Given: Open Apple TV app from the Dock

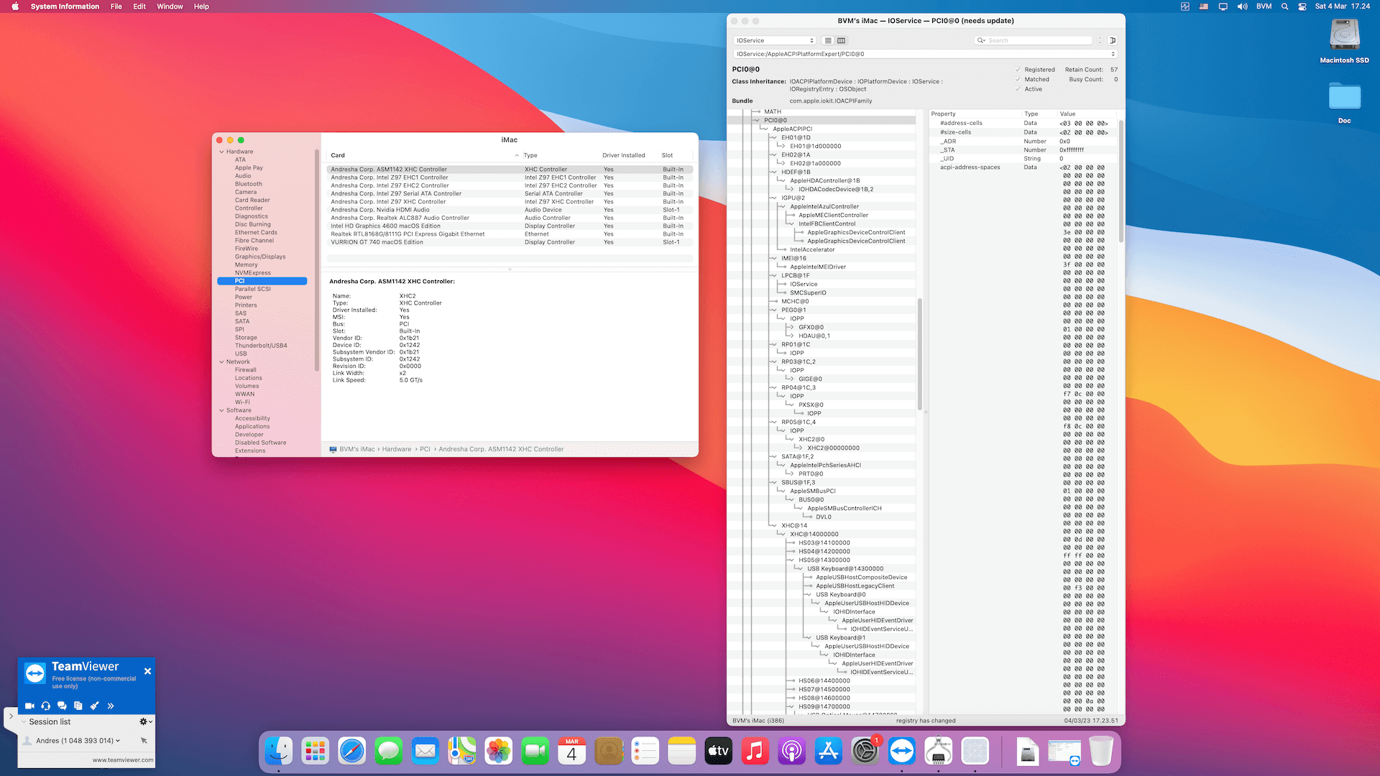Looking at the screenshot, I should coord(718,752).
